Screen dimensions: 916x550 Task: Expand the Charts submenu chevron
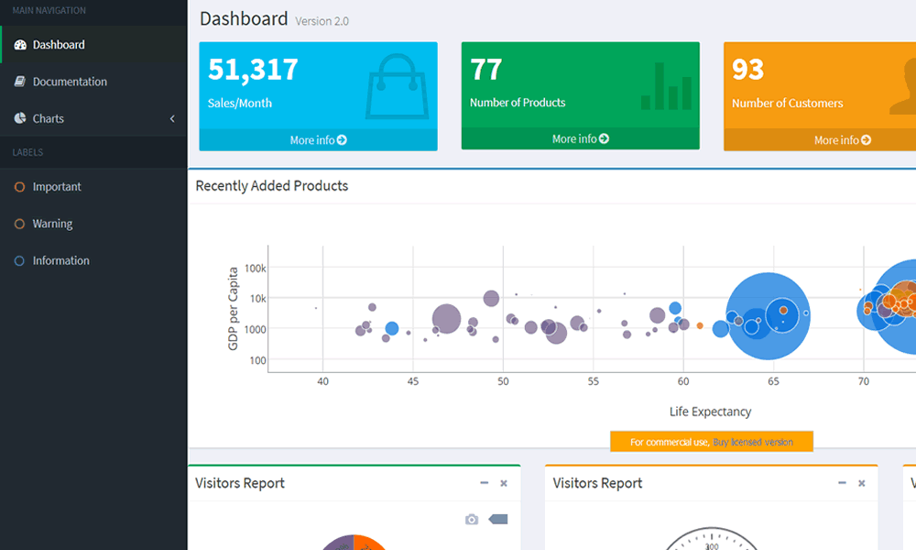click(x=172, y=119)
